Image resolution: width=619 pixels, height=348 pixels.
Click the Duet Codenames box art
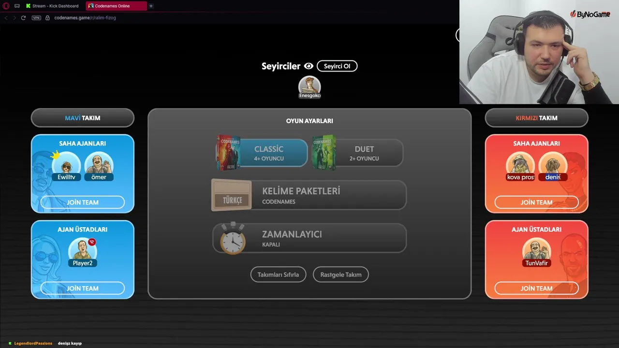coord(324,152)
